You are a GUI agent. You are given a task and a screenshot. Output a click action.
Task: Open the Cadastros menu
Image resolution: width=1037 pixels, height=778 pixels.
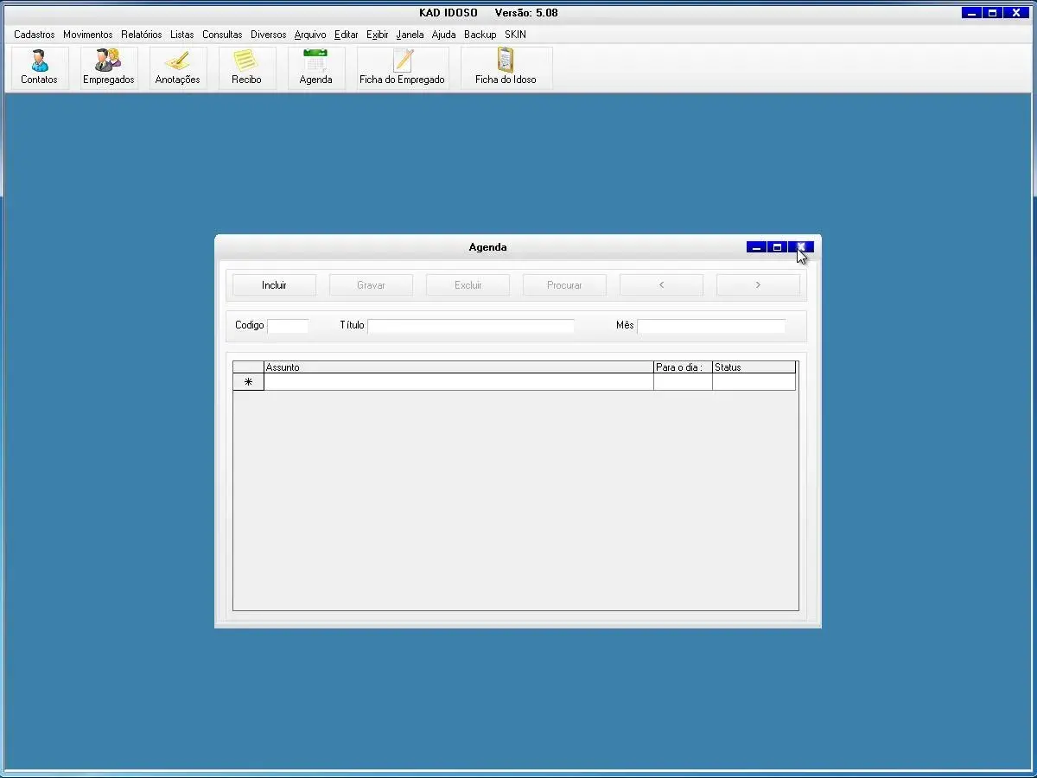(x=35, y=35)
